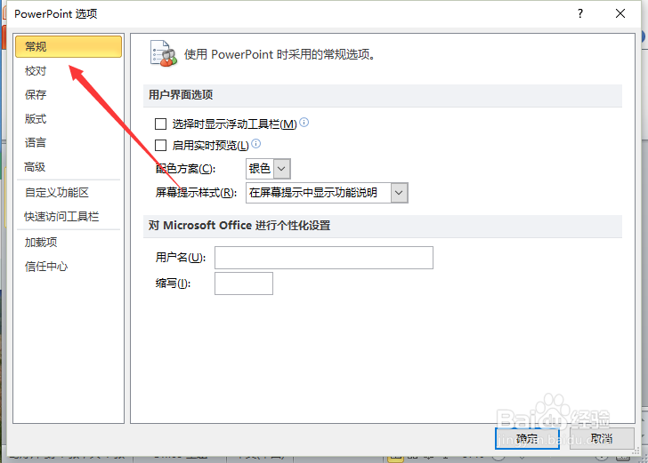Click the general options document icon
The width and height of the screenshot is (648, 463).
[163, 53]
